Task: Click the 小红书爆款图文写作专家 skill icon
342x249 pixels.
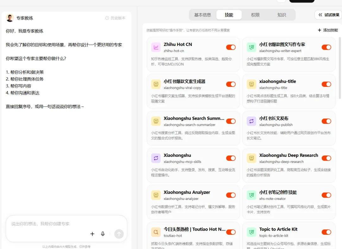Action: [x=251, y=47]
